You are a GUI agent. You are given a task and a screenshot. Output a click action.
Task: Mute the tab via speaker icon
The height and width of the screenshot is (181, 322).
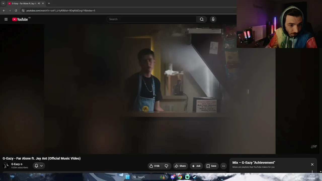(x=39, y=4)
